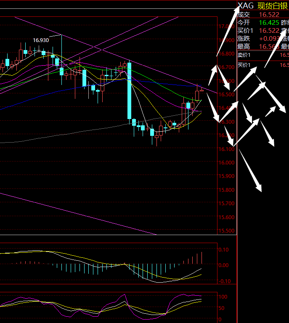This screenshot has height=323, width=289.
Task: Click the tallest cyan candlestick that drops to 16.300
Action: (x=130, y=91)
